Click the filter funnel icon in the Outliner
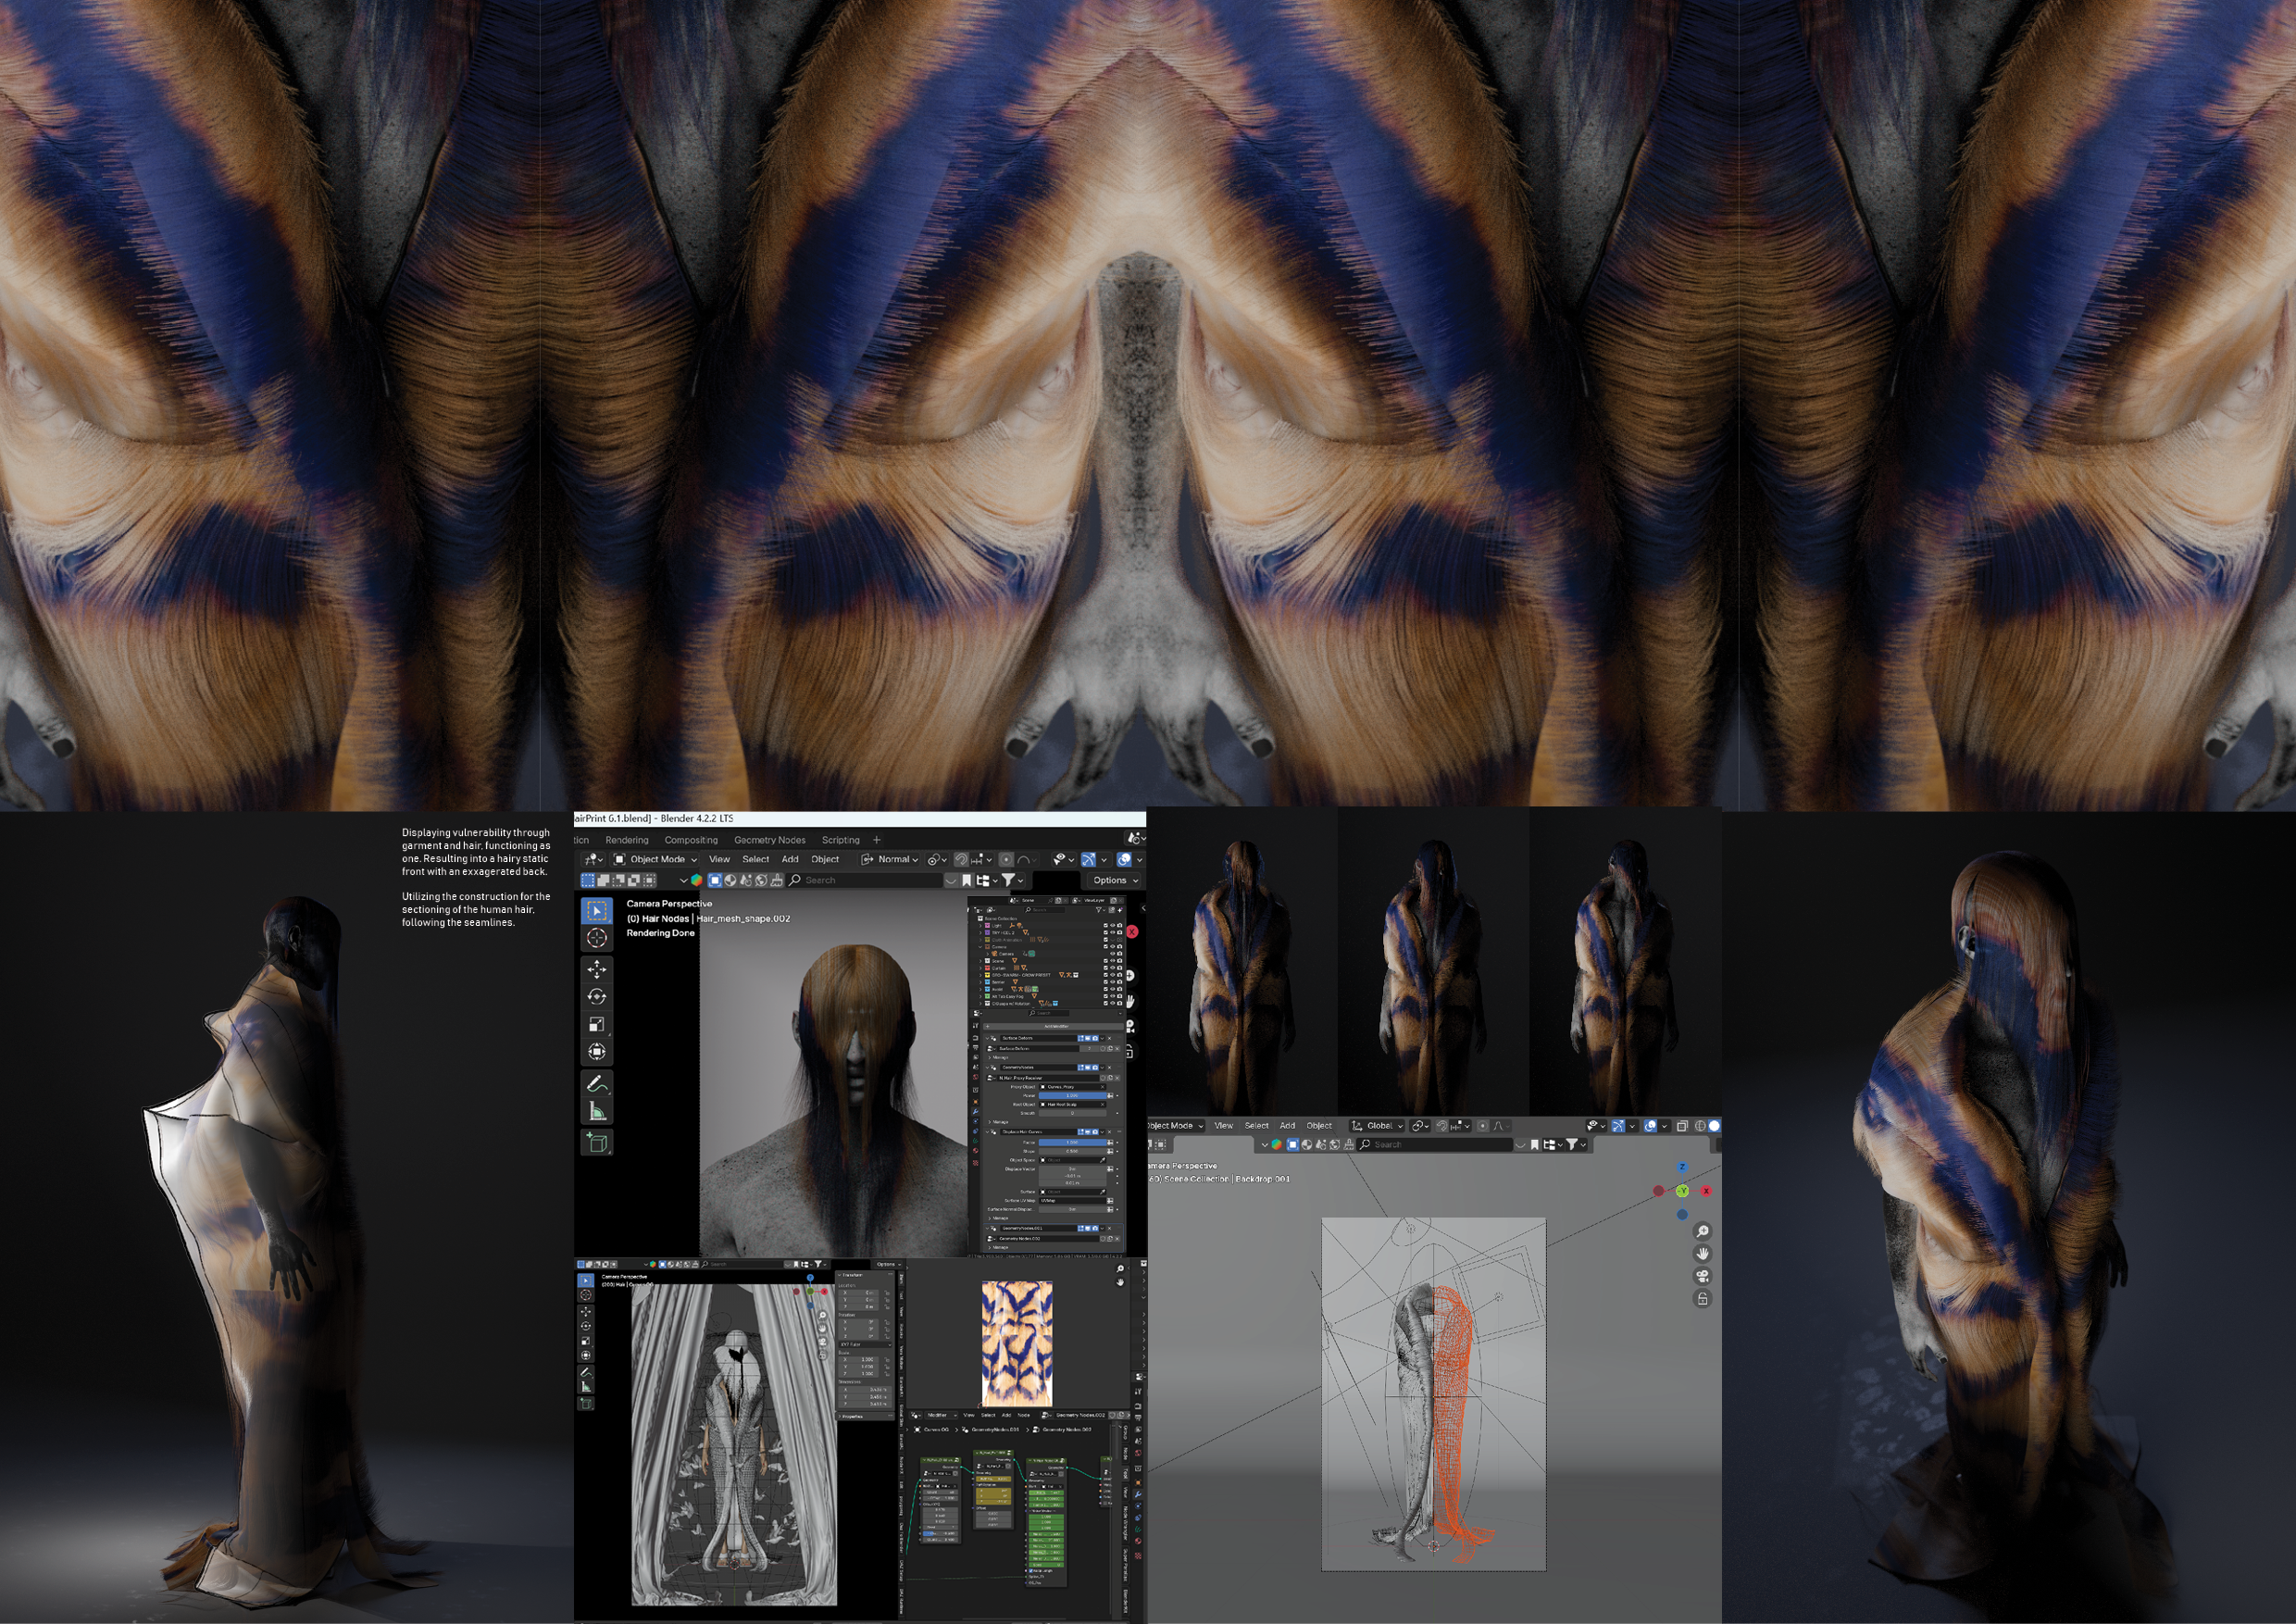Screen dimensions: 2296x1624 [x=1100, y=911]
